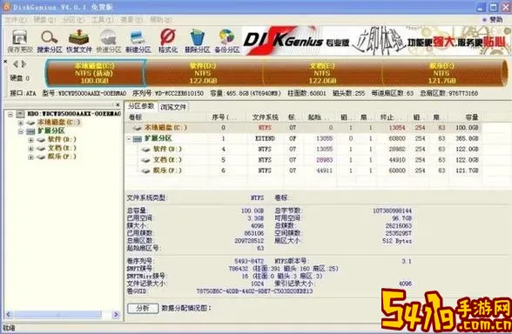Select 软件(D:) in the left tree

click(61, 139)
